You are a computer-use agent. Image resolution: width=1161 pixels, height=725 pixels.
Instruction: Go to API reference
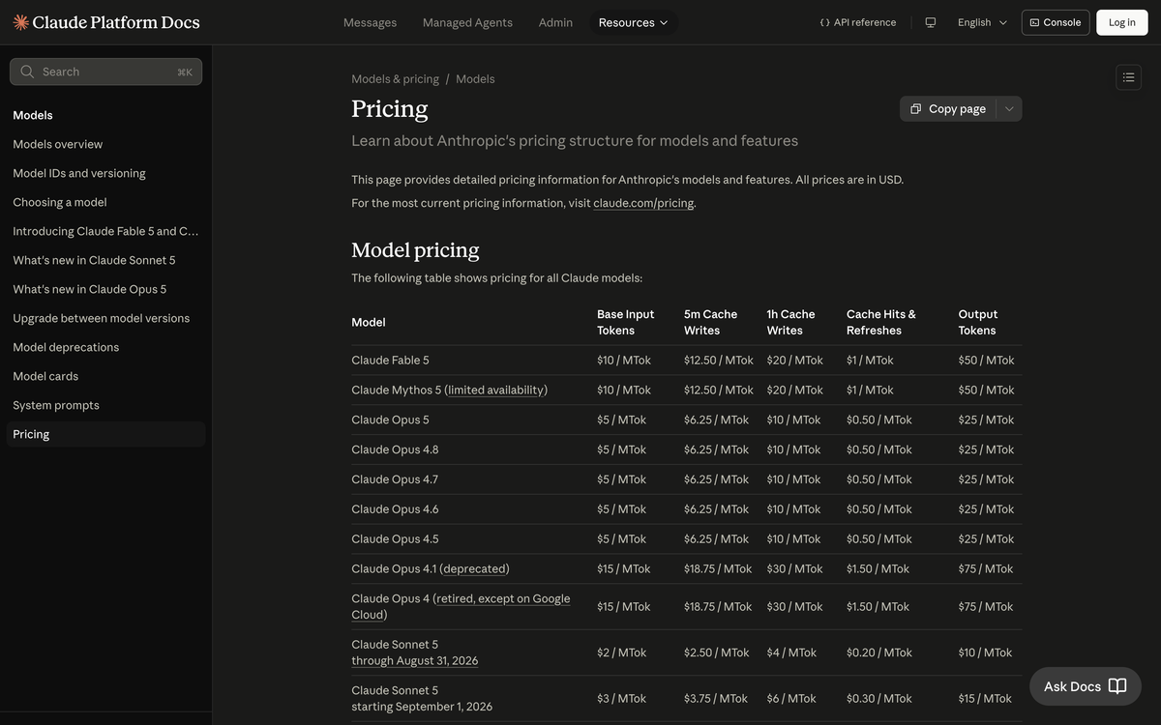coord(857,22)
